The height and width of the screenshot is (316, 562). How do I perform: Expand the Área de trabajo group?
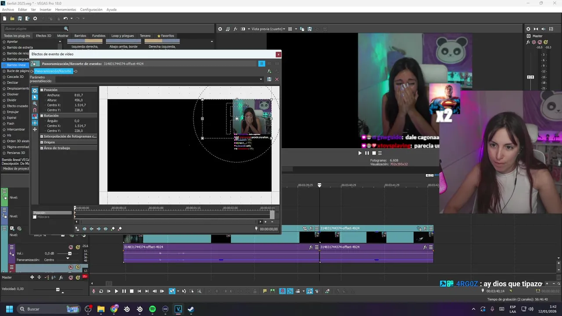pyautogui.click(x=42, y=148)
